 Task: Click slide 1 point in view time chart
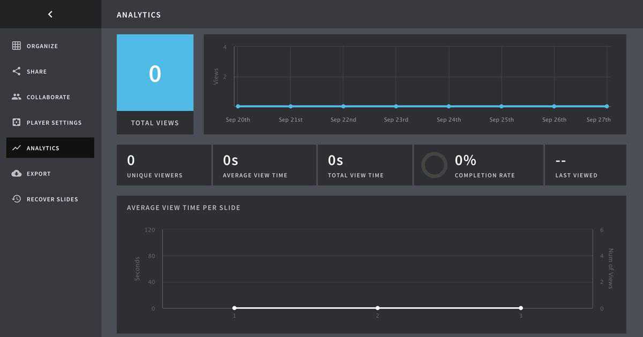(x=234, y=308)
